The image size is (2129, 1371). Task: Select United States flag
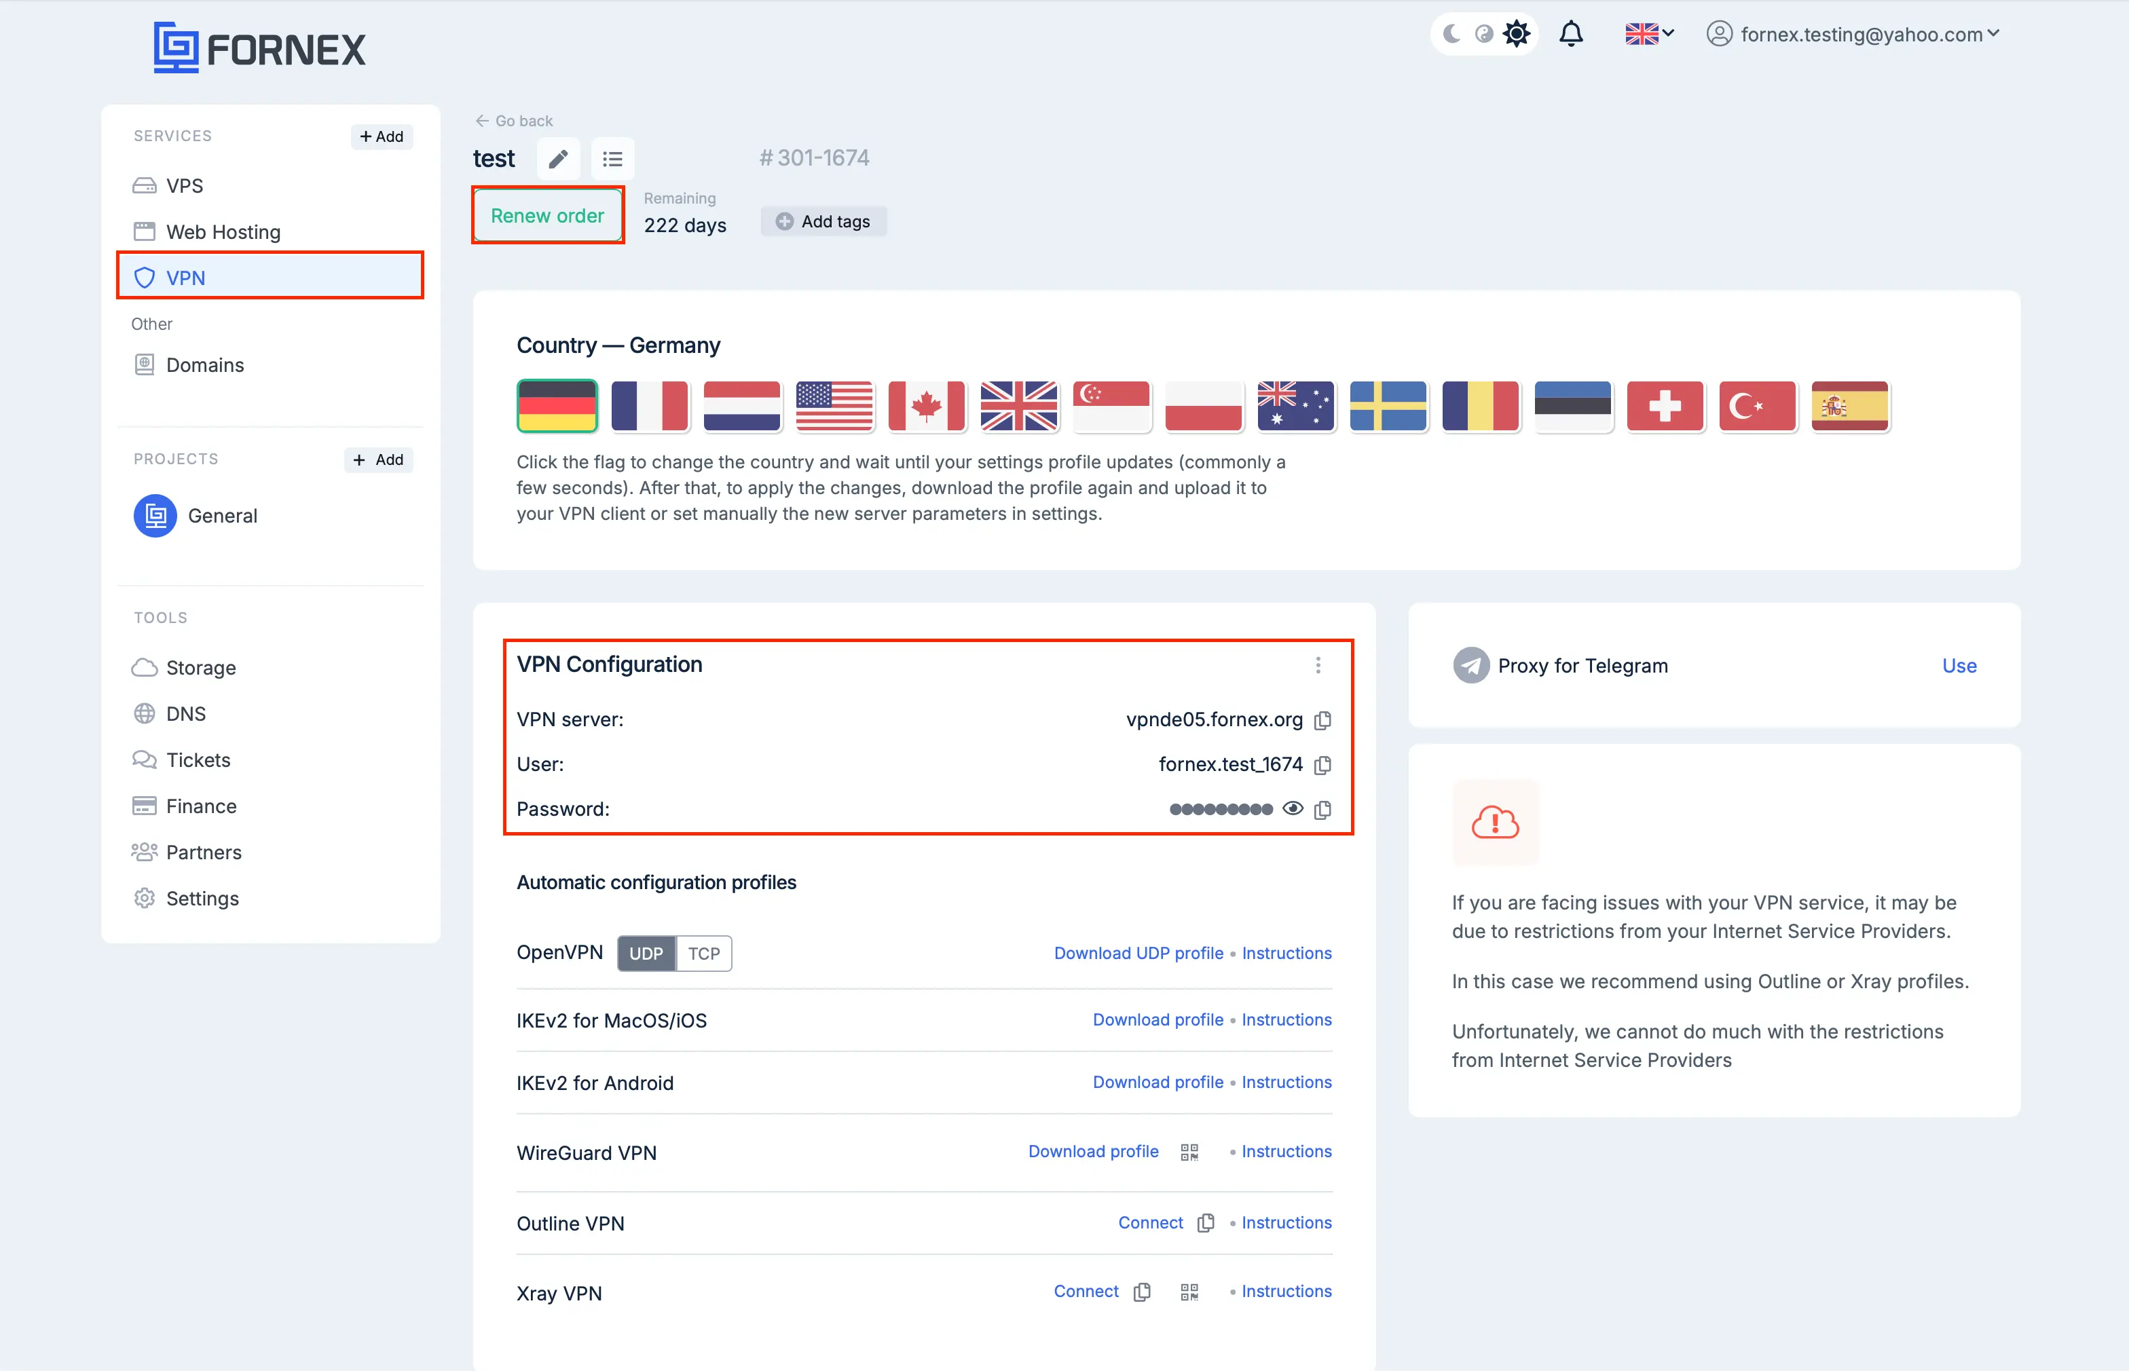click(x=834, y=406)
